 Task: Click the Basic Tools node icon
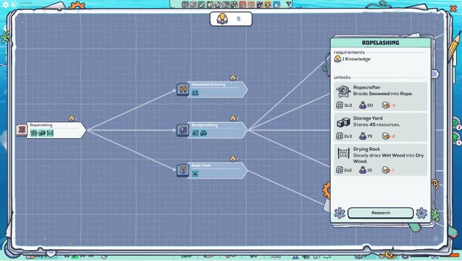click(183, 170)
